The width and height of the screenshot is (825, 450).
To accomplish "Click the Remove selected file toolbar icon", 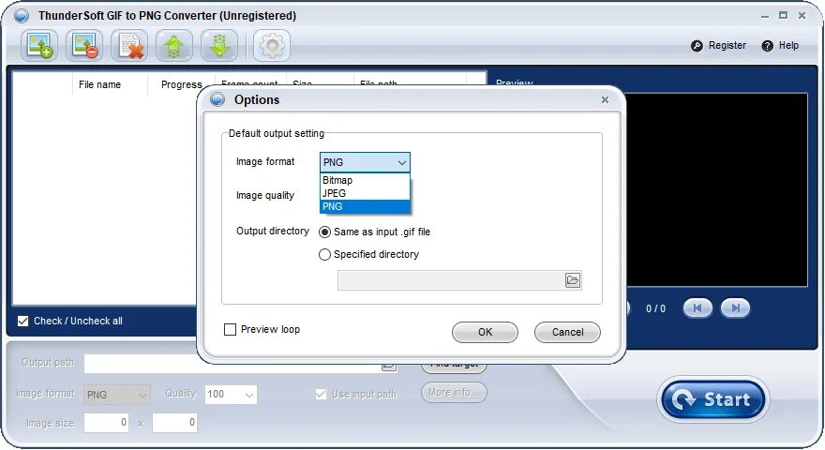I will click(84, 46).
